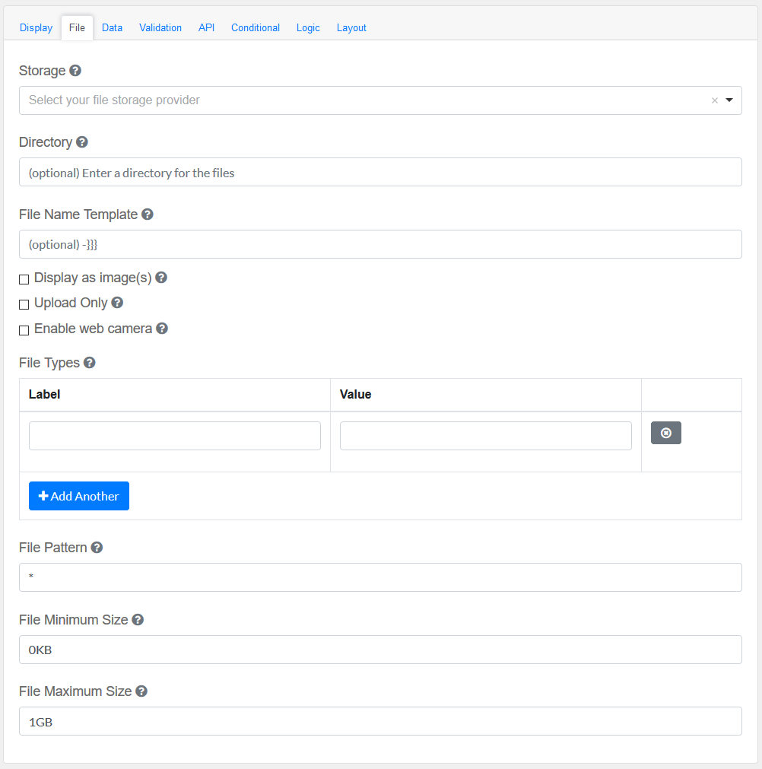Click the help icon next to Storage
The width and height of the screenshot is (762, 769).
coord(75,71)
